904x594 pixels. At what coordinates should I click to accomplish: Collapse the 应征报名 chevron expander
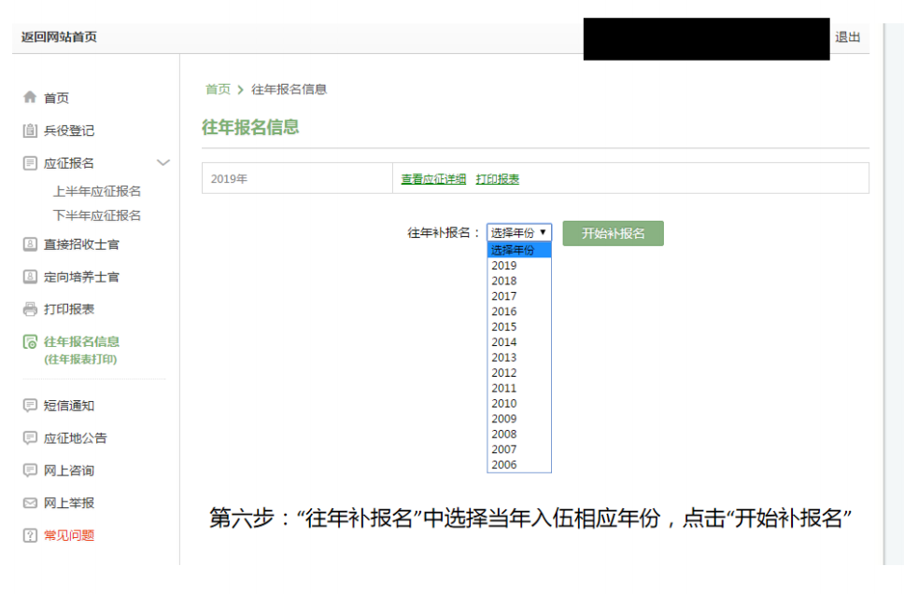coord(163,163)
